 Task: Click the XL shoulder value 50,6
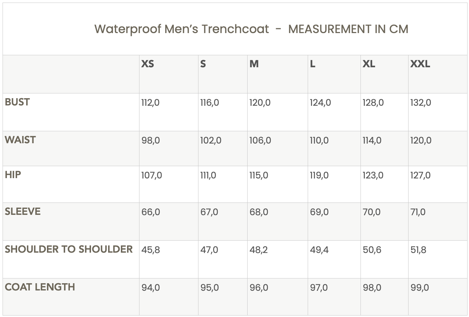pos(372,250)
